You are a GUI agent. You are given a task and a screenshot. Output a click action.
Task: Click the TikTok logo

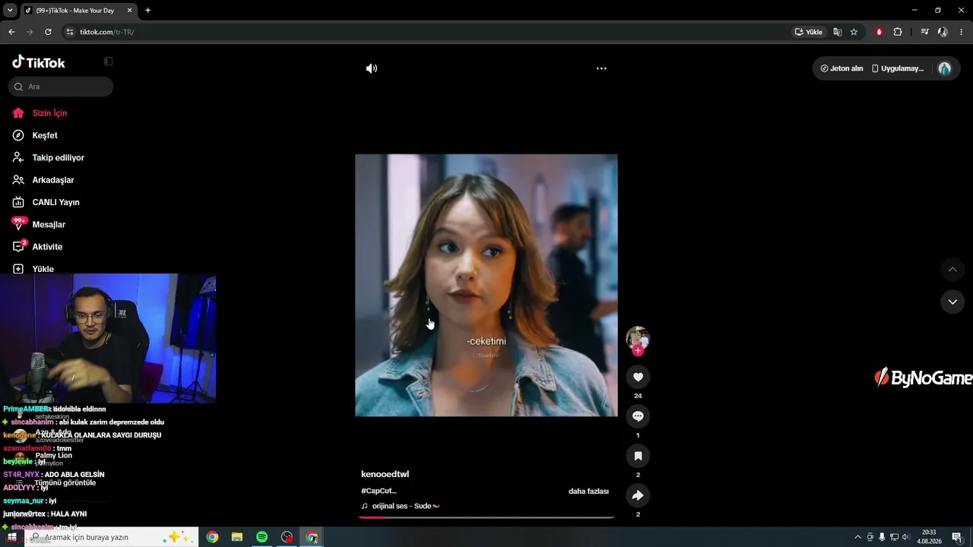click(x=39, y=62)
